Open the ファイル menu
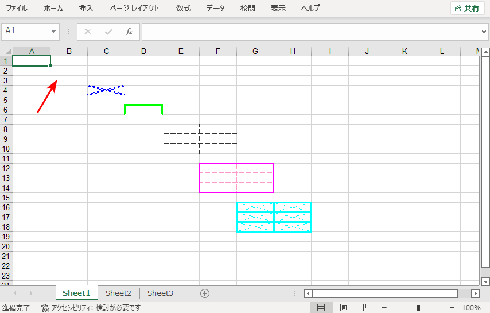The height and width of the screenshot is (313, 490). coord(17,9)
